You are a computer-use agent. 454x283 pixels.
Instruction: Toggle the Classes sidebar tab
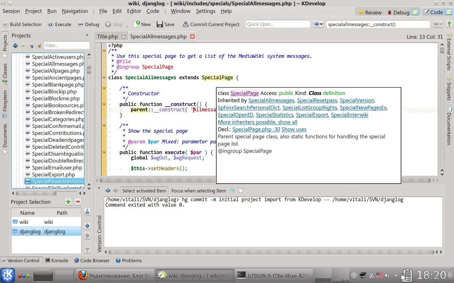[5, 74]
